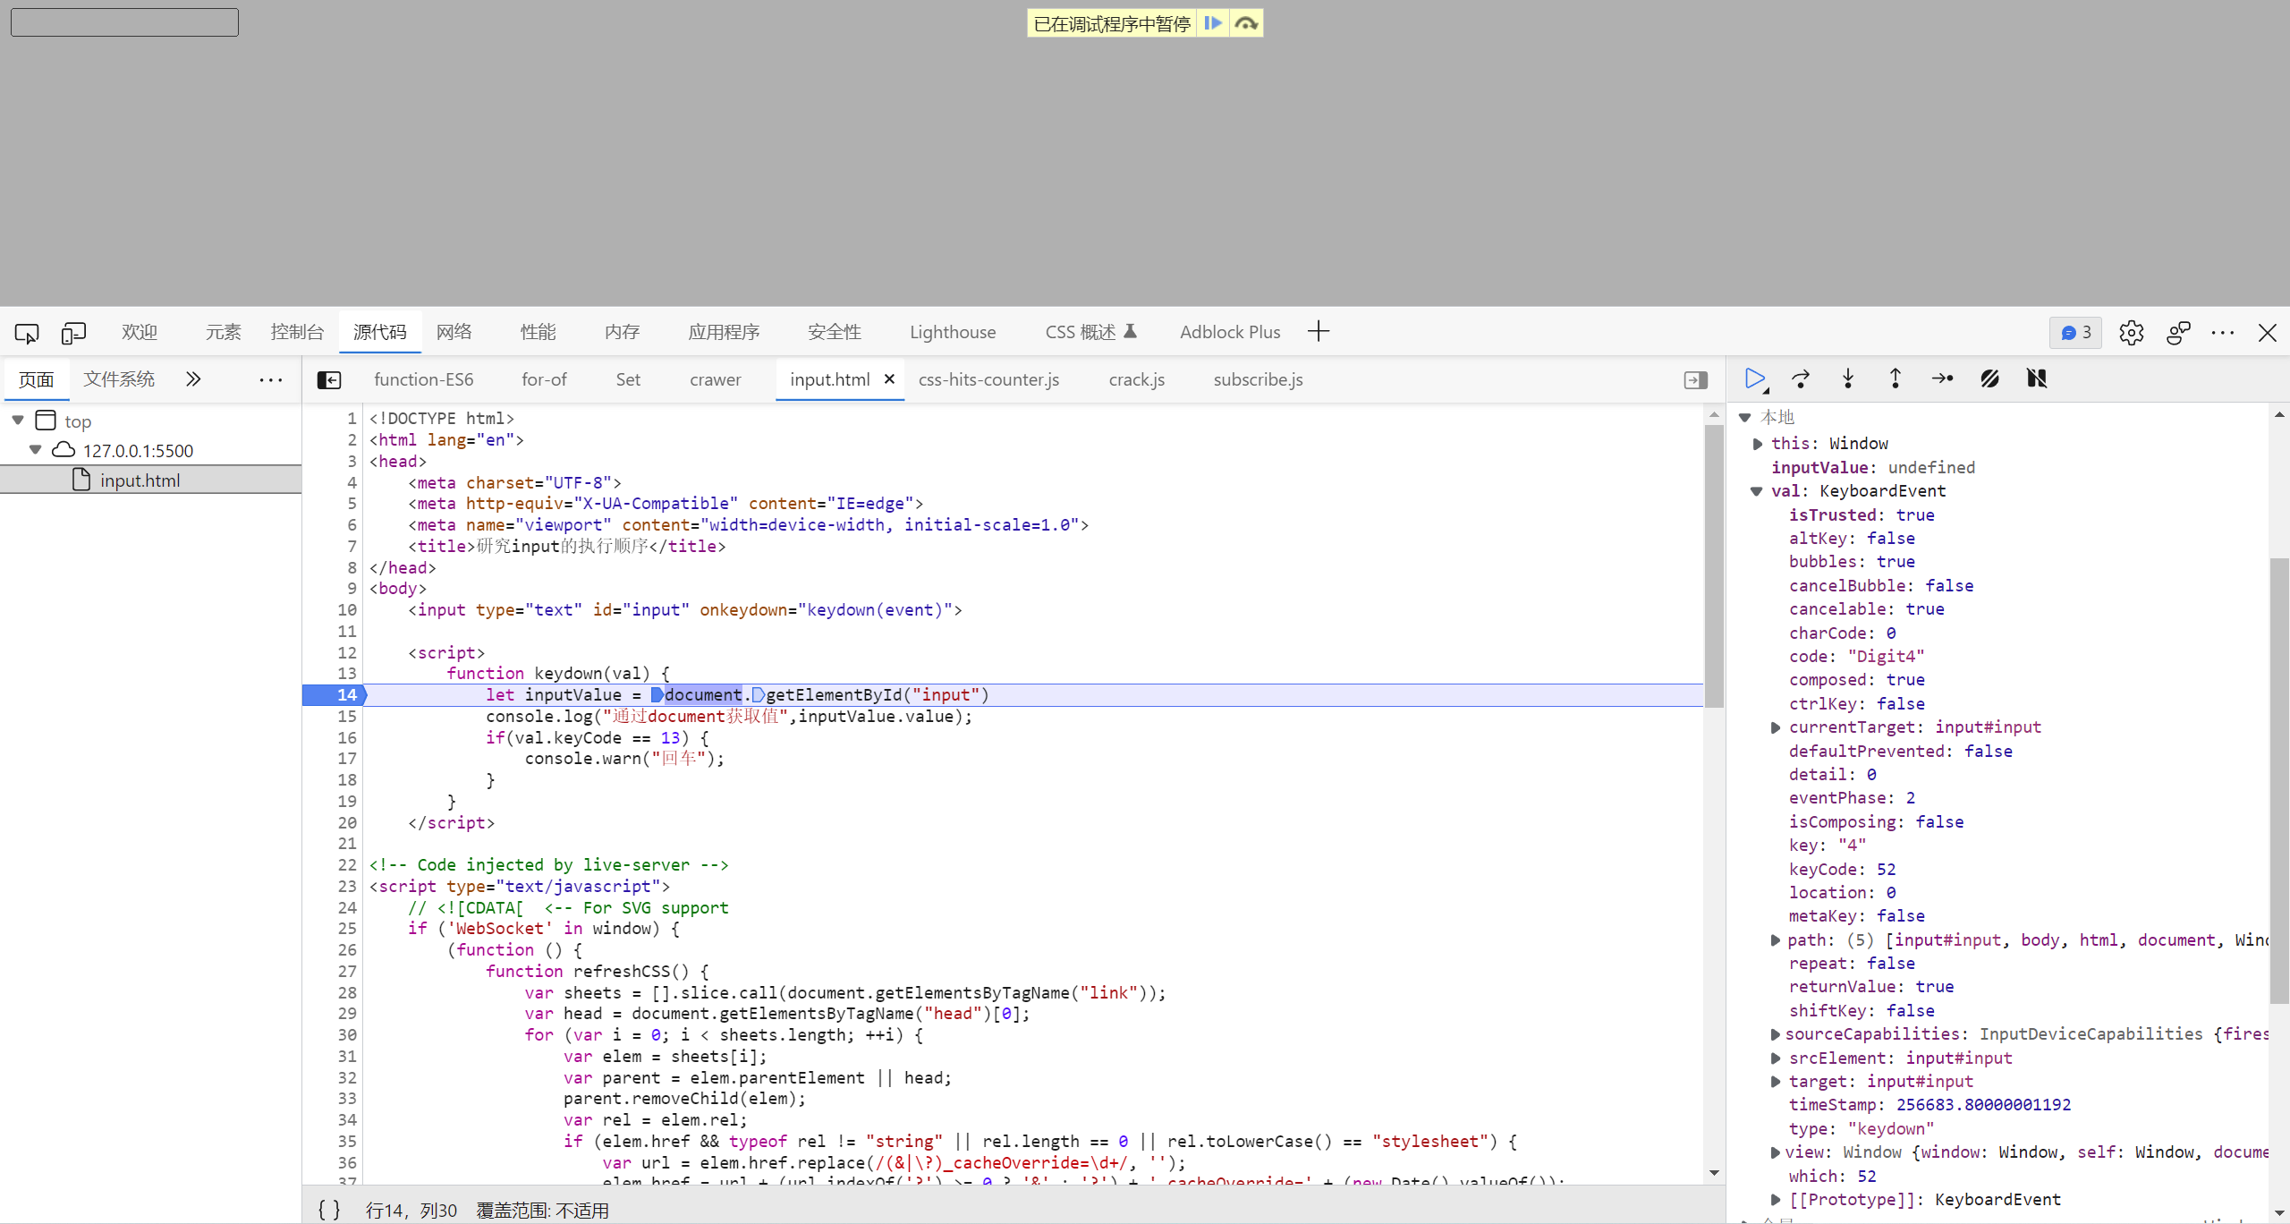Toggle the device emulation toolbar

pos(73,332)
